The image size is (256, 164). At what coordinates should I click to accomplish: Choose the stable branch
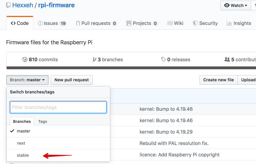(x=58, y=155)
